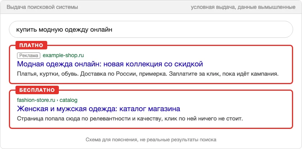Click snippet text Страница попала сюда по релевантности

click(x=130, y=119)
